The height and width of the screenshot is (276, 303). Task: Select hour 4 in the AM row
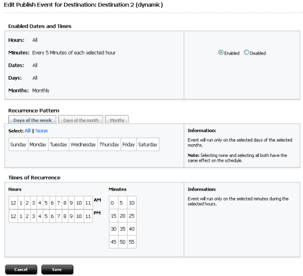[x=40, y=203]
